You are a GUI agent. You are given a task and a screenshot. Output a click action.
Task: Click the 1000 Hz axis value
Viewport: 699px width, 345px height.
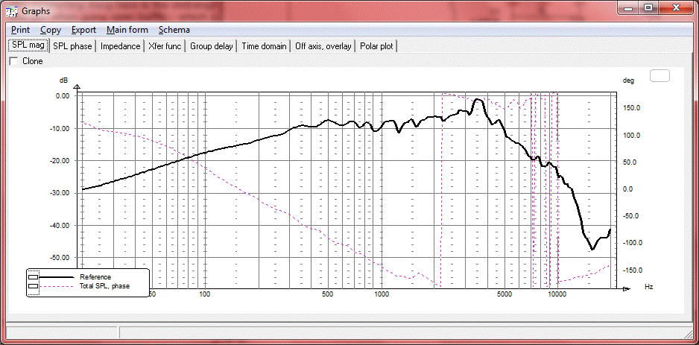point(381,294)
